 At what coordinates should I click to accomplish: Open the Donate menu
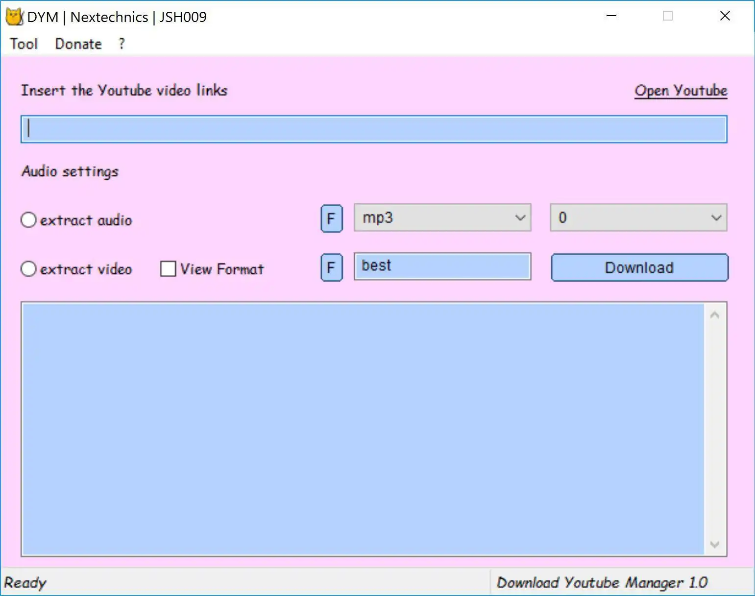(x=78, y=44)
